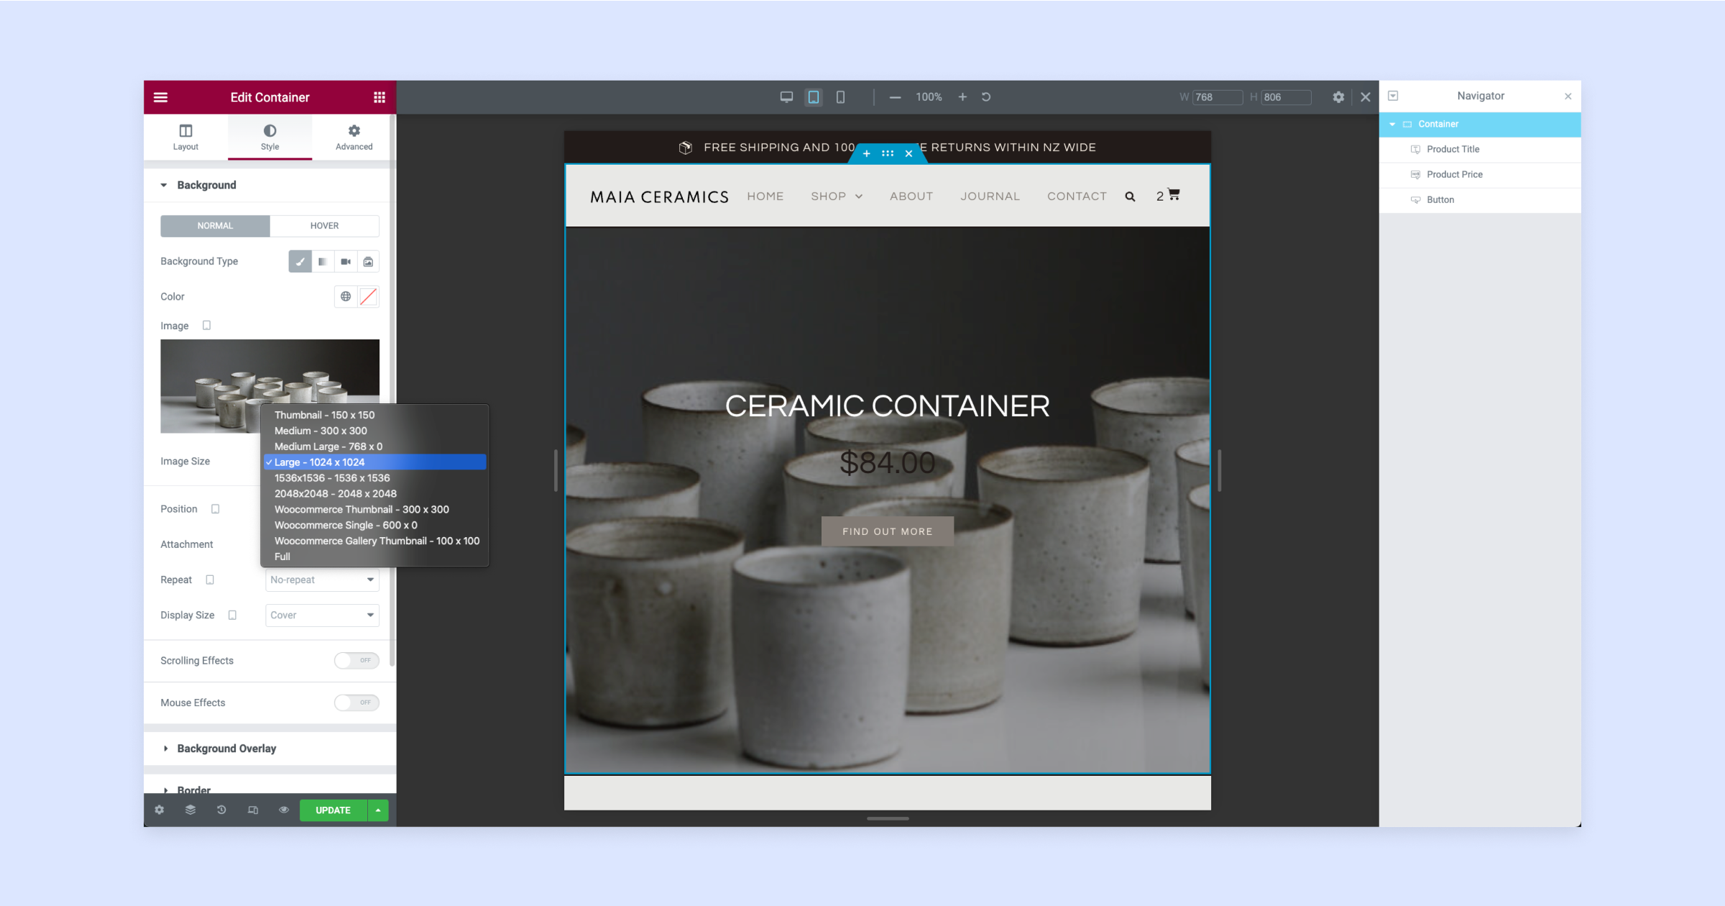Viewport: 1725px width, 906px height.
Task: Click the global color globe icon
Action: click(x=346, y=296)
